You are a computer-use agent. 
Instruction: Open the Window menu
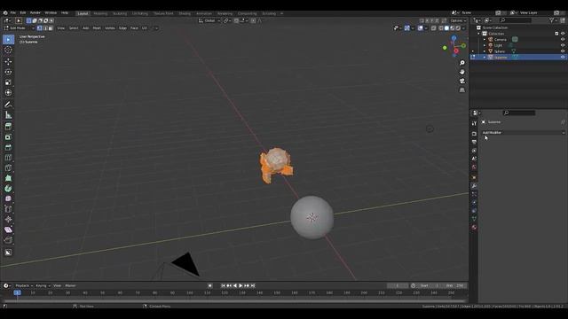51,12
